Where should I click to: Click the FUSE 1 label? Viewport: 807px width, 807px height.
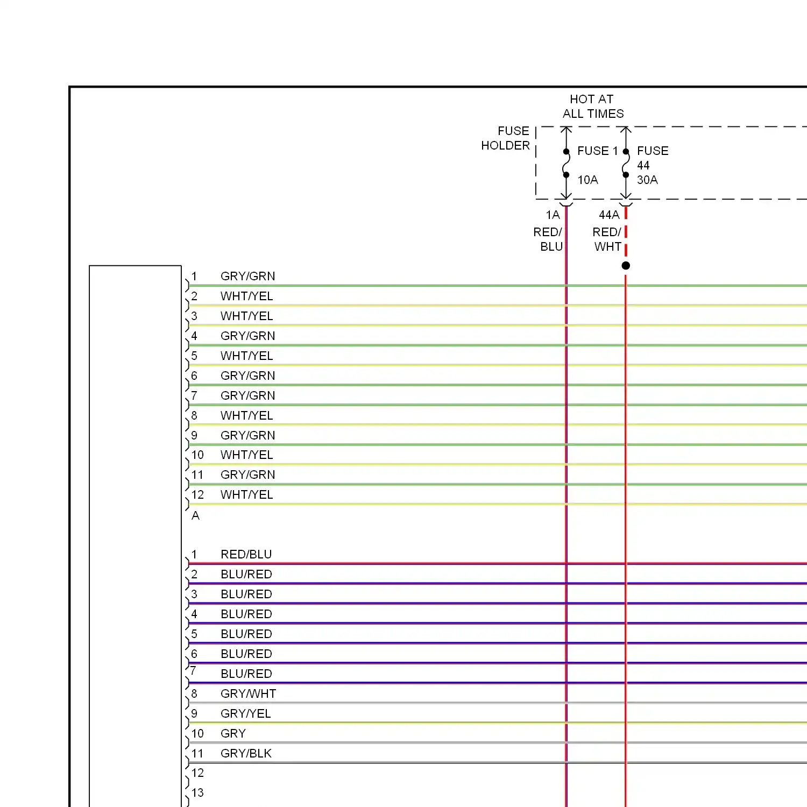(597, 151)
